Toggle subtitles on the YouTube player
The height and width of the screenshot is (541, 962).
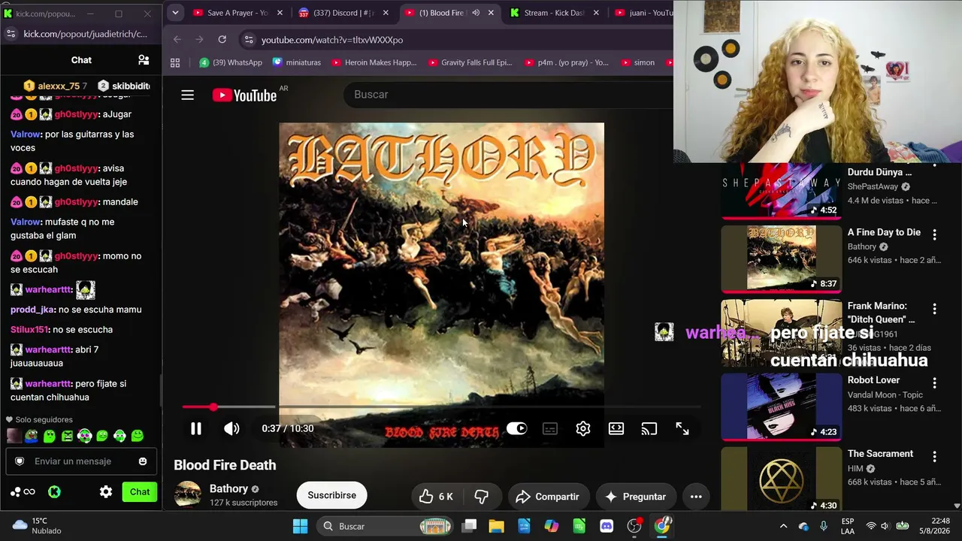(x=550, y=428)
